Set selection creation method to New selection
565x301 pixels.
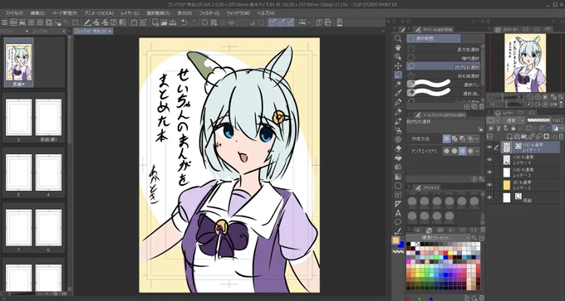tap(446, 138)
